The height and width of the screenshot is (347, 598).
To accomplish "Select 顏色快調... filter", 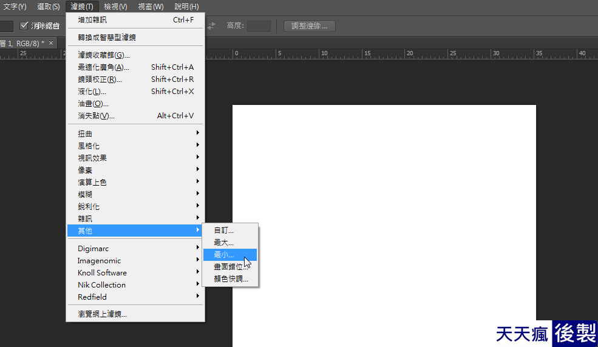I will click(230, 279).
